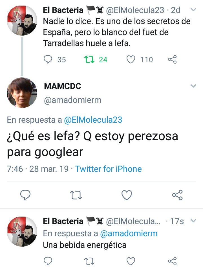Open the MAMCDC tweet options chevron
The image size is (203, 269).
click(x=193, y=86)
